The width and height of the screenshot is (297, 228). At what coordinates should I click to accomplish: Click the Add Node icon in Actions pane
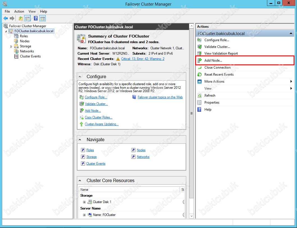[x=199, y=60]
